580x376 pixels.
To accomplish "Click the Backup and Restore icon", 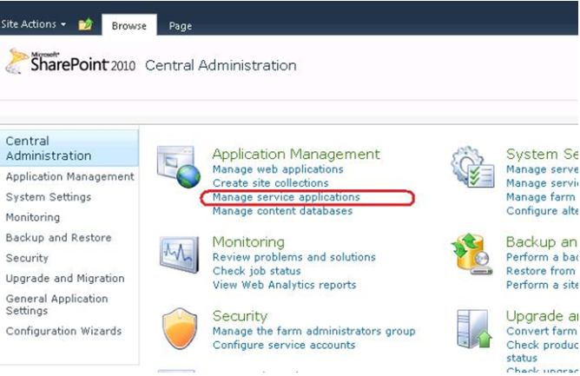I will click(x=472, y=254).
